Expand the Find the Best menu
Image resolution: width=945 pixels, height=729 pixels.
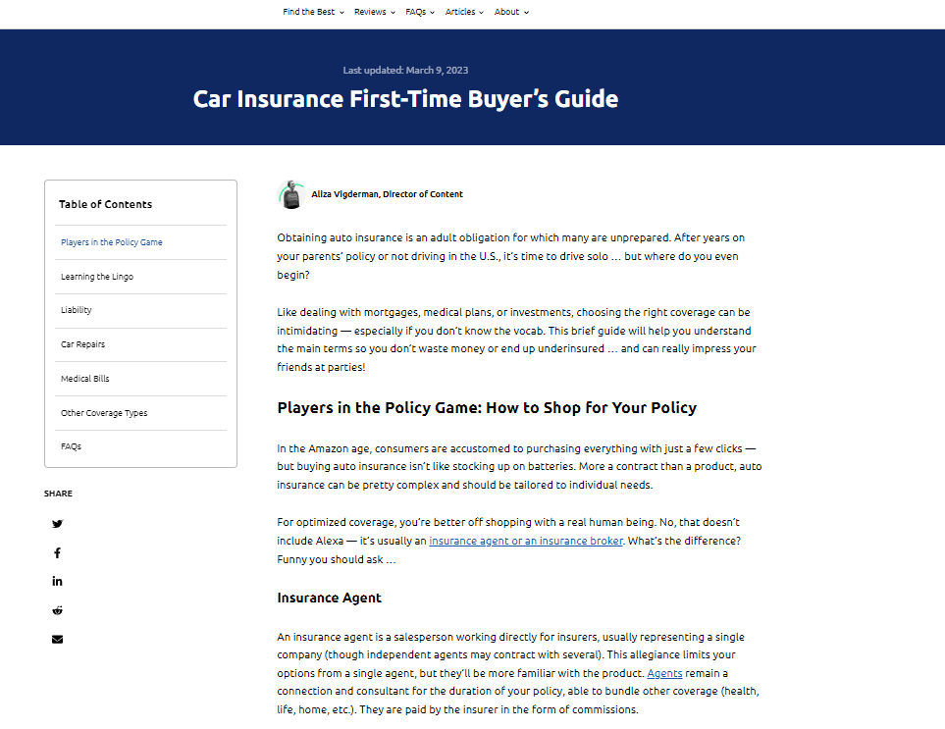[x=313, y=12]
